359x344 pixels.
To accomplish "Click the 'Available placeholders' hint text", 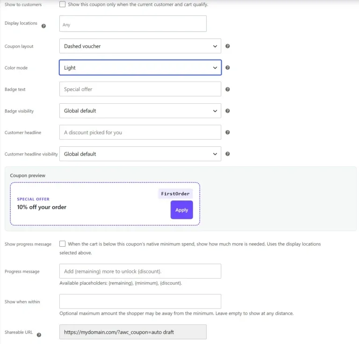I will 121,283.
